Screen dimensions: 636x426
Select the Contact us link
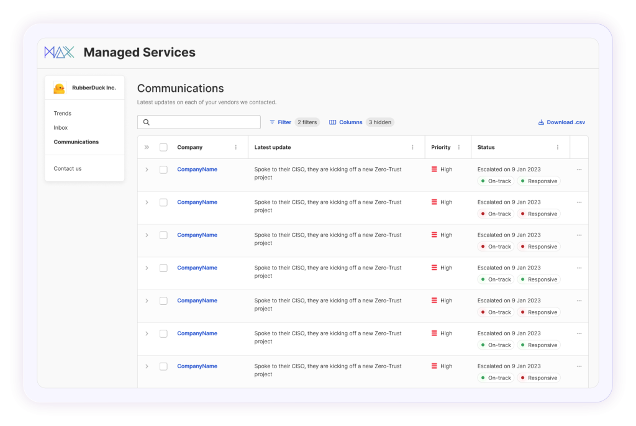(x=66, y=168)
